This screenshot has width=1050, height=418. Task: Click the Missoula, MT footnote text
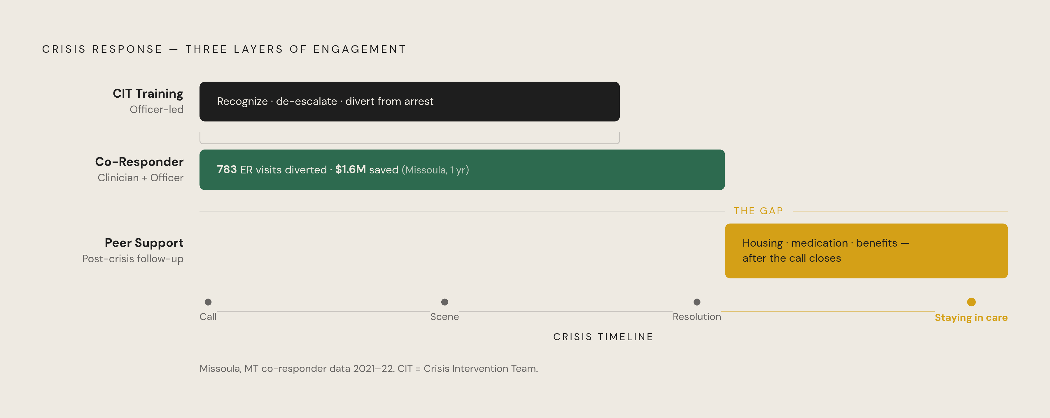pyautogui.click(x=369, y=369)
